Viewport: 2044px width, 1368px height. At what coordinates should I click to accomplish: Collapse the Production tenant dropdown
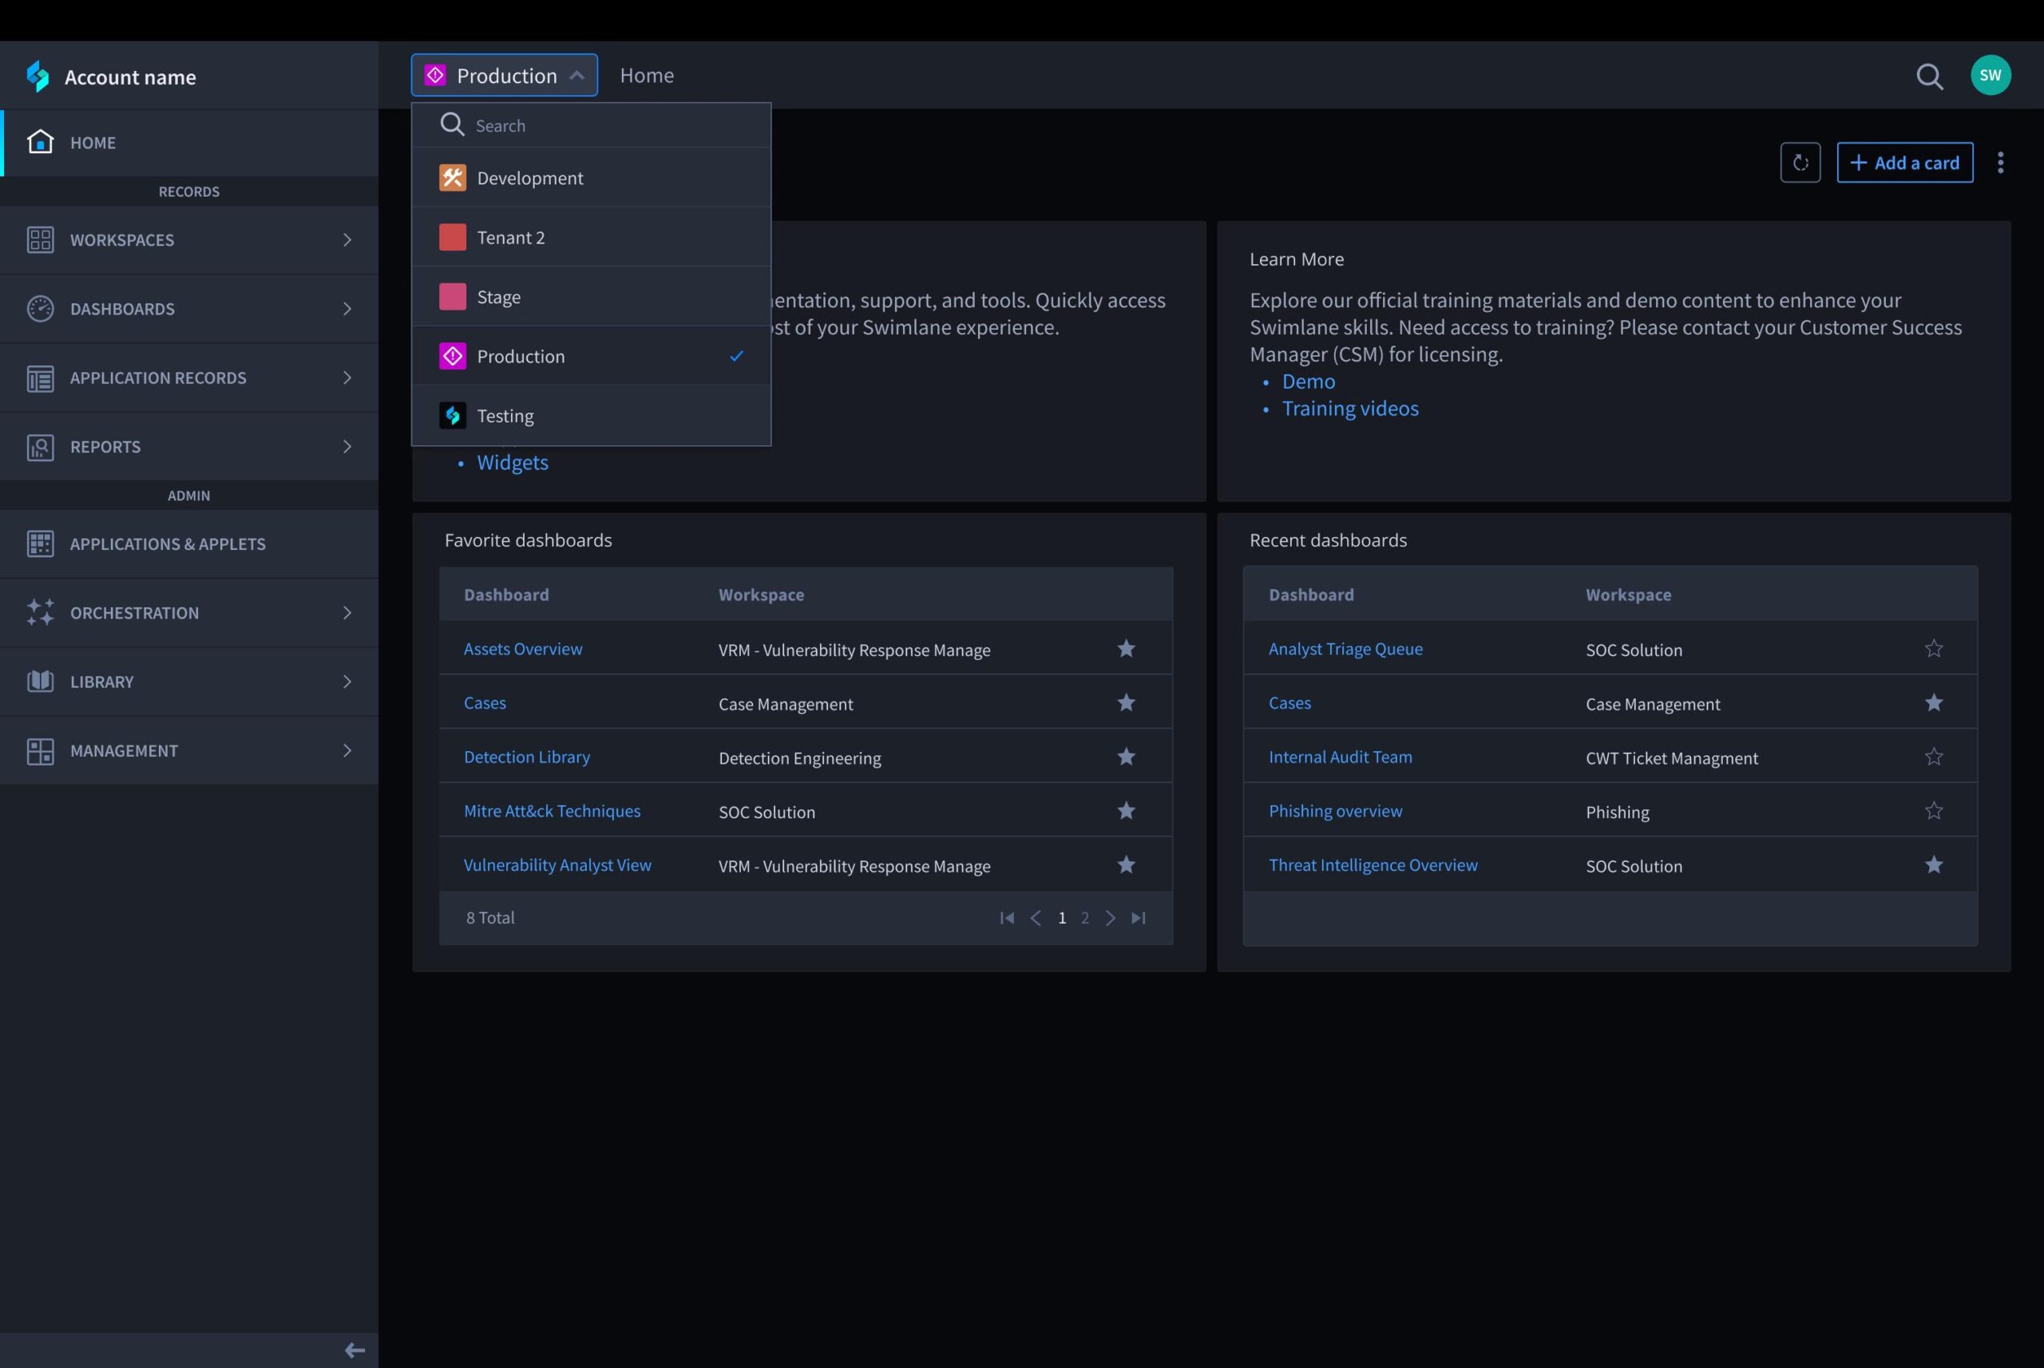point(505,76)
